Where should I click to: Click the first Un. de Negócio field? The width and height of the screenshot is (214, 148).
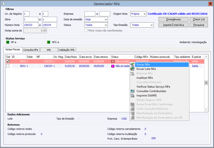click(26, 14)
